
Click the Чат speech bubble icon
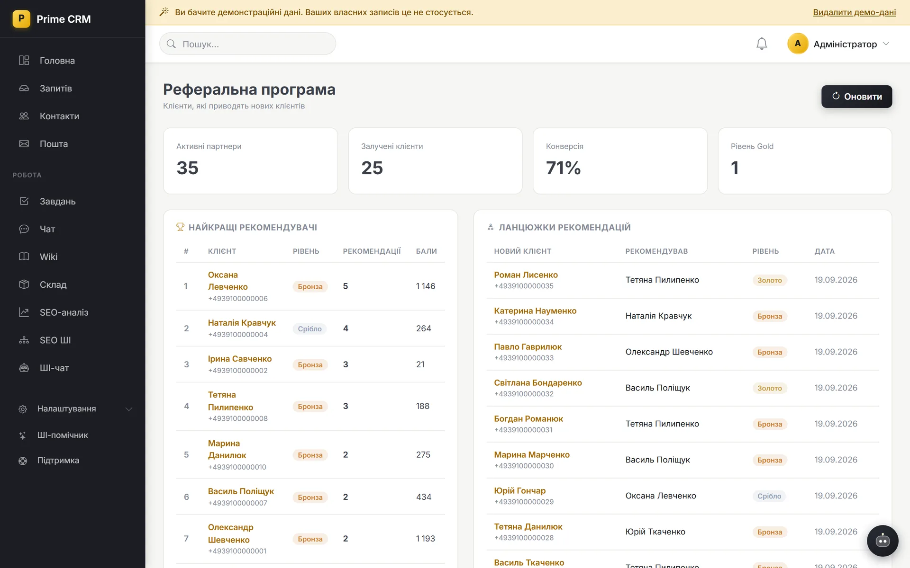point(24,229)
